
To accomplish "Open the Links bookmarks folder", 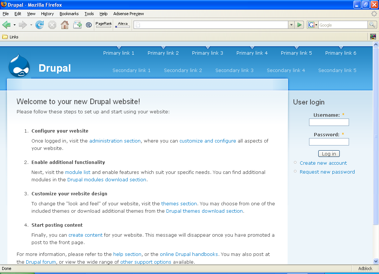I will click(10, 37).
